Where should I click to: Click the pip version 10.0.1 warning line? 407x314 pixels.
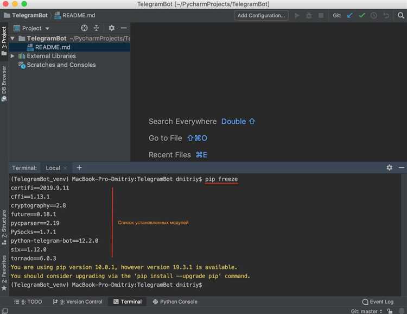click(124, 267)
